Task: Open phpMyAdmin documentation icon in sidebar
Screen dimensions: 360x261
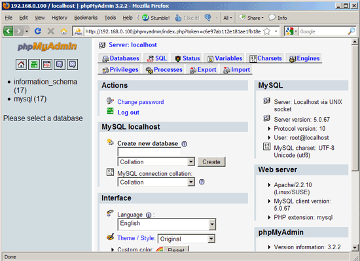Action: (x=60, y=64)
